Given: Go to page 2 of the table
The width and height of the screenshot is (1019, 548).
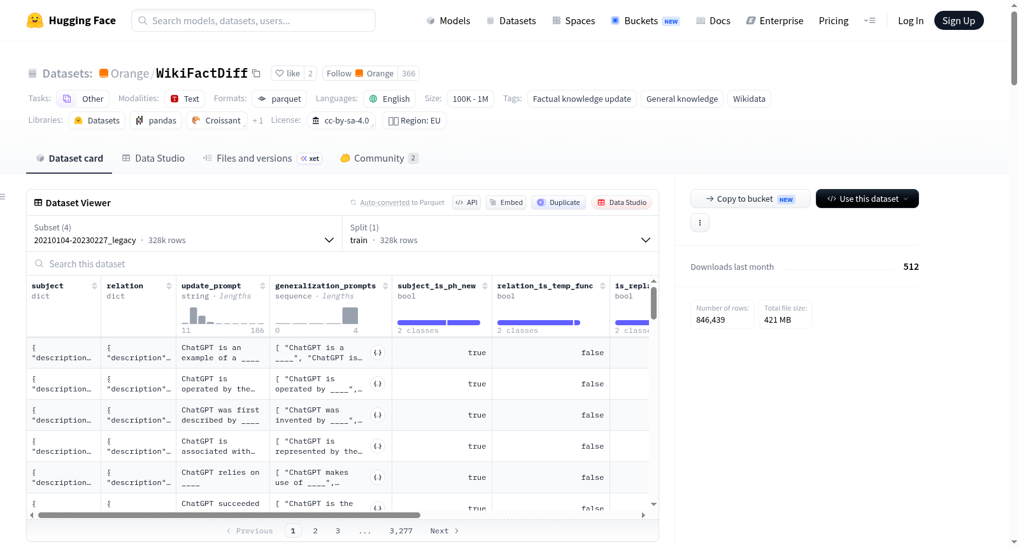Looking at the screenshot, I should 315,531.
